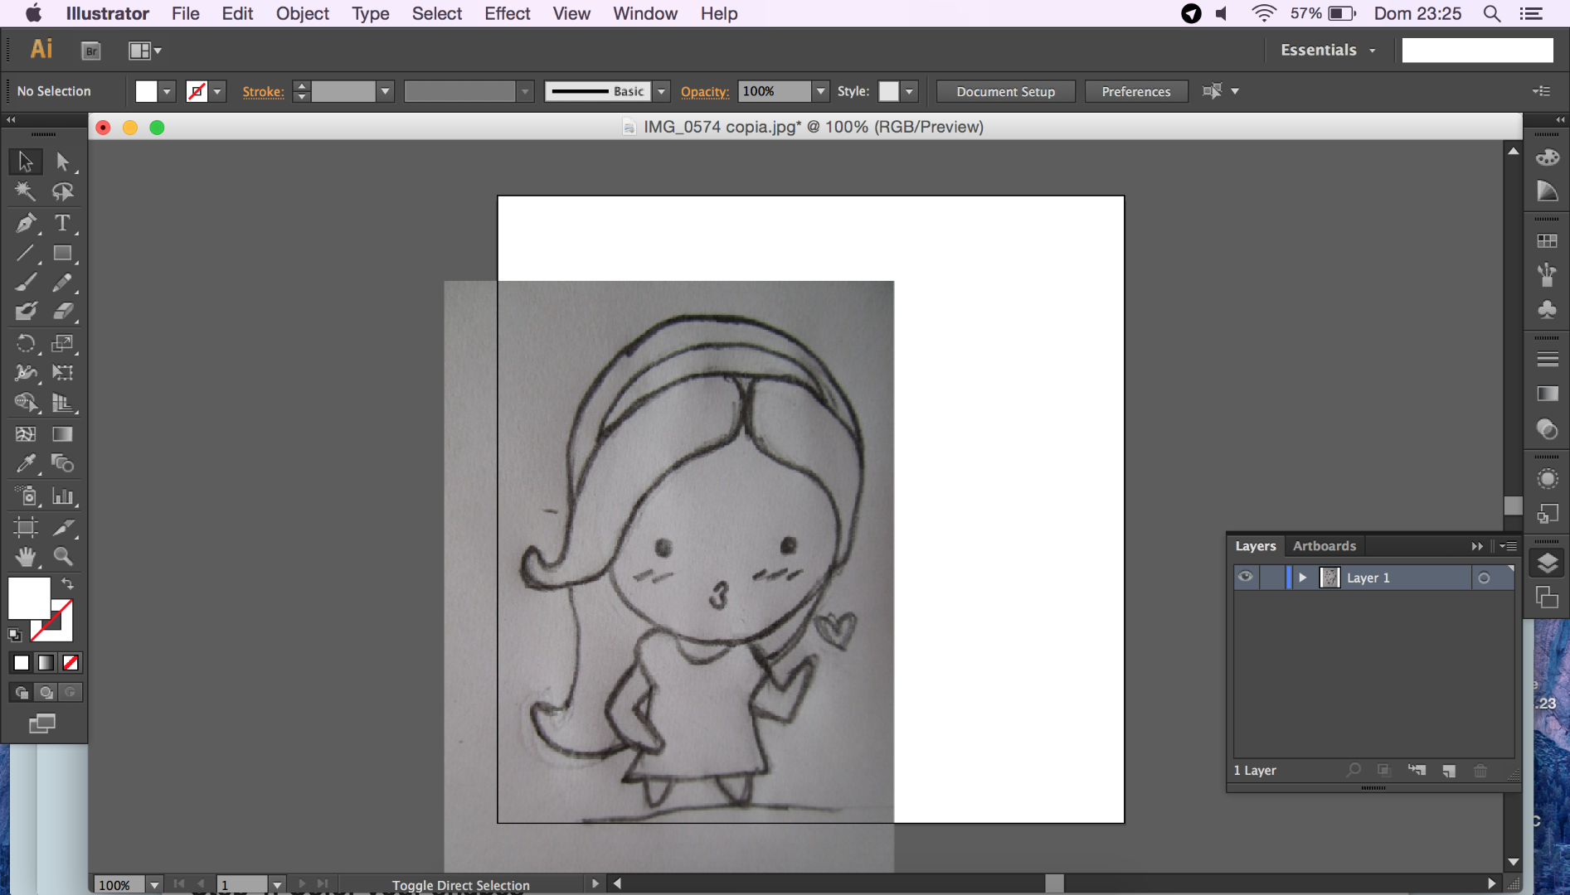Select the Blend tool
The width and height of the screenshot is (1570, 895).
62,463
